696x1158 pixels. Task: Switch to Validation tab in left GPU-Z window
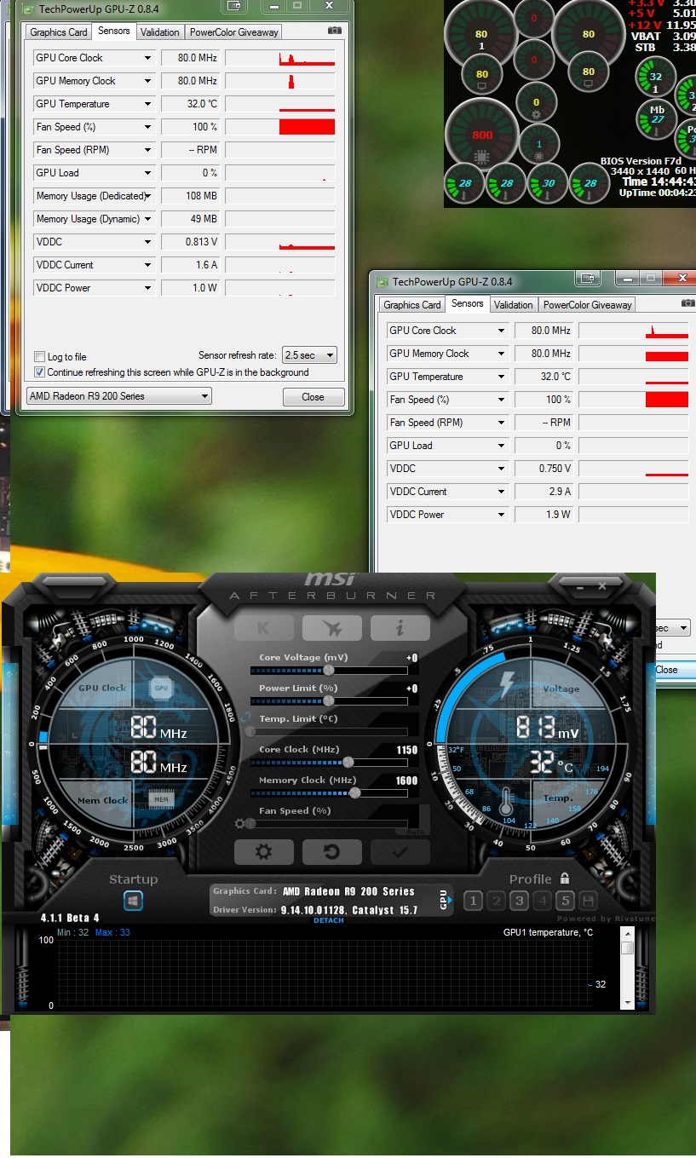(x=160, y=32)
